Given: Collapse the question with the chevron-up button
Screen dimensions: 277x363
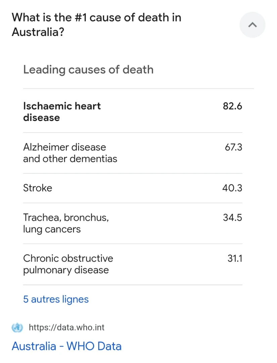Looking at the screenshot, I should [252, 25].
